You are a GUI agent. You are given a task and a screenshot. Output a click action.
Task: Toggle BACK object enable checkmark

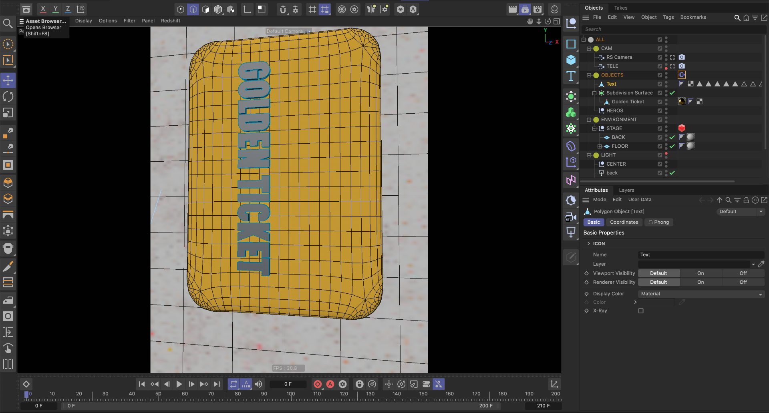pyautogui.click(x=672, y=137)
